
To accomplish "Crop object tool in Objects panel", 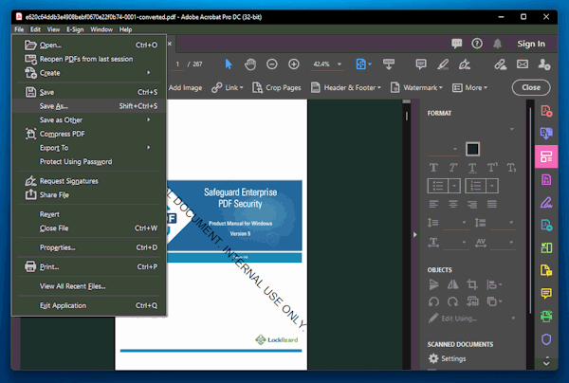I will (471, 284).
